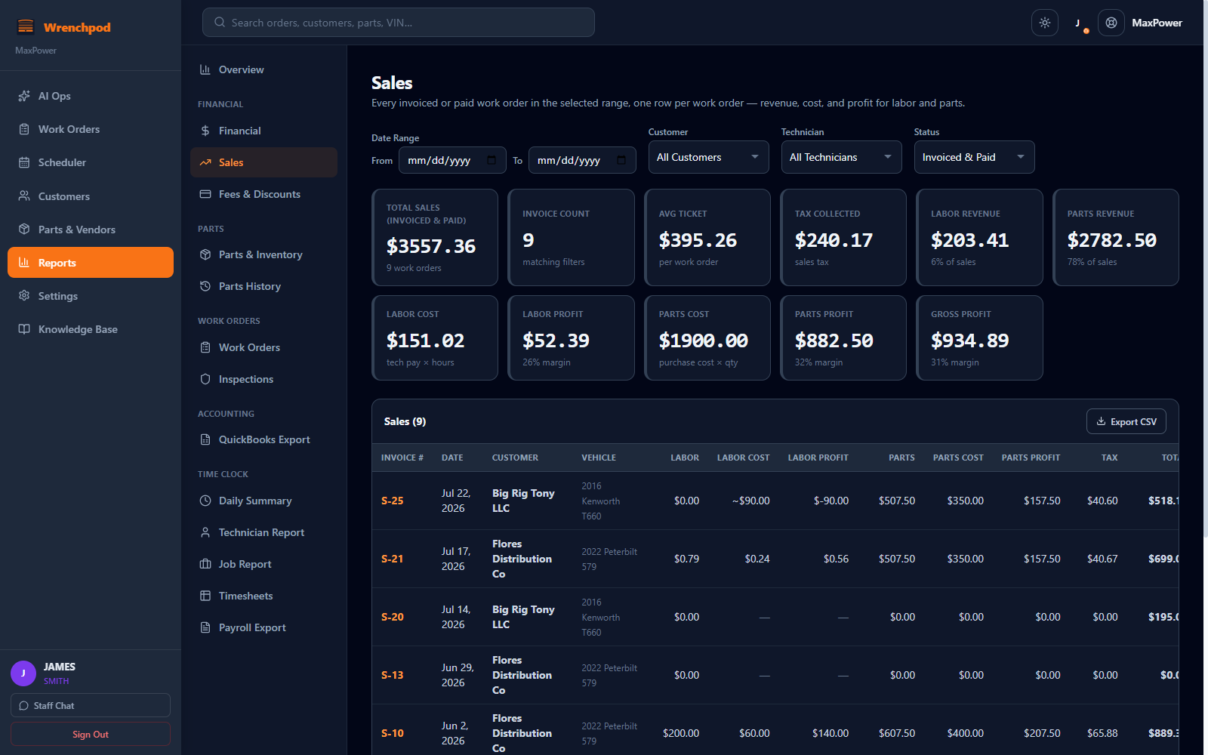Click the MaxPower account help-ring icon
Screen dimensions: 1208x755
coord(1111,23)
